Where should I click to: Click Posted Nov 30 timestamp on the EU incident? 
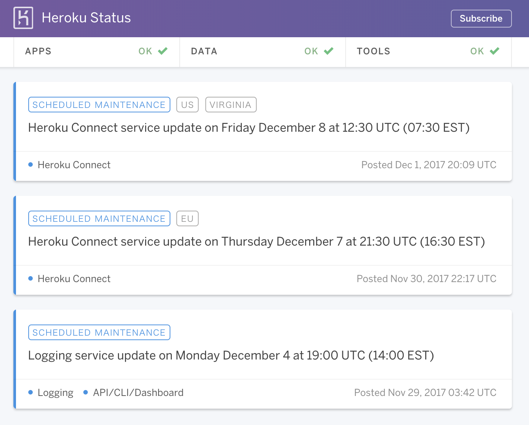[426, 278]
